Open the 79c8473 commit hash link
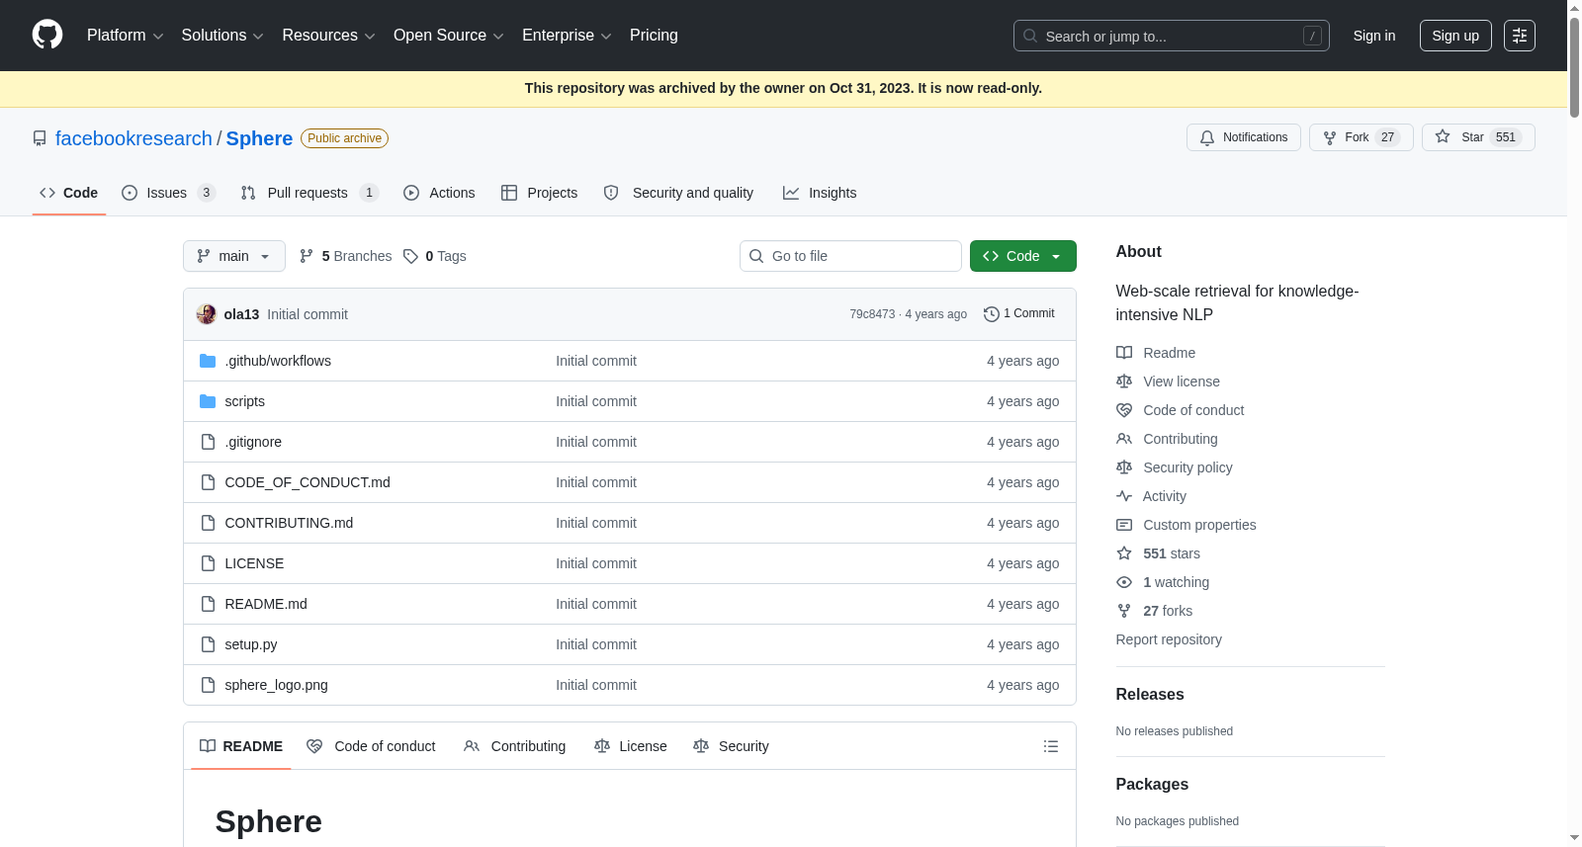This screenshot has width=1582, height=847. [x=872, y=314]
